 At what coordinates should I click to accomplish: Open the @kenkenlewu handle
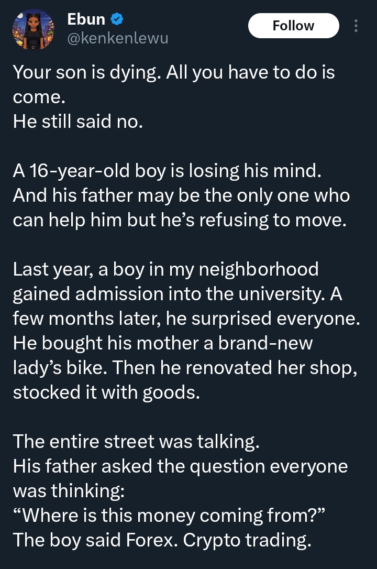coord(118,38)
